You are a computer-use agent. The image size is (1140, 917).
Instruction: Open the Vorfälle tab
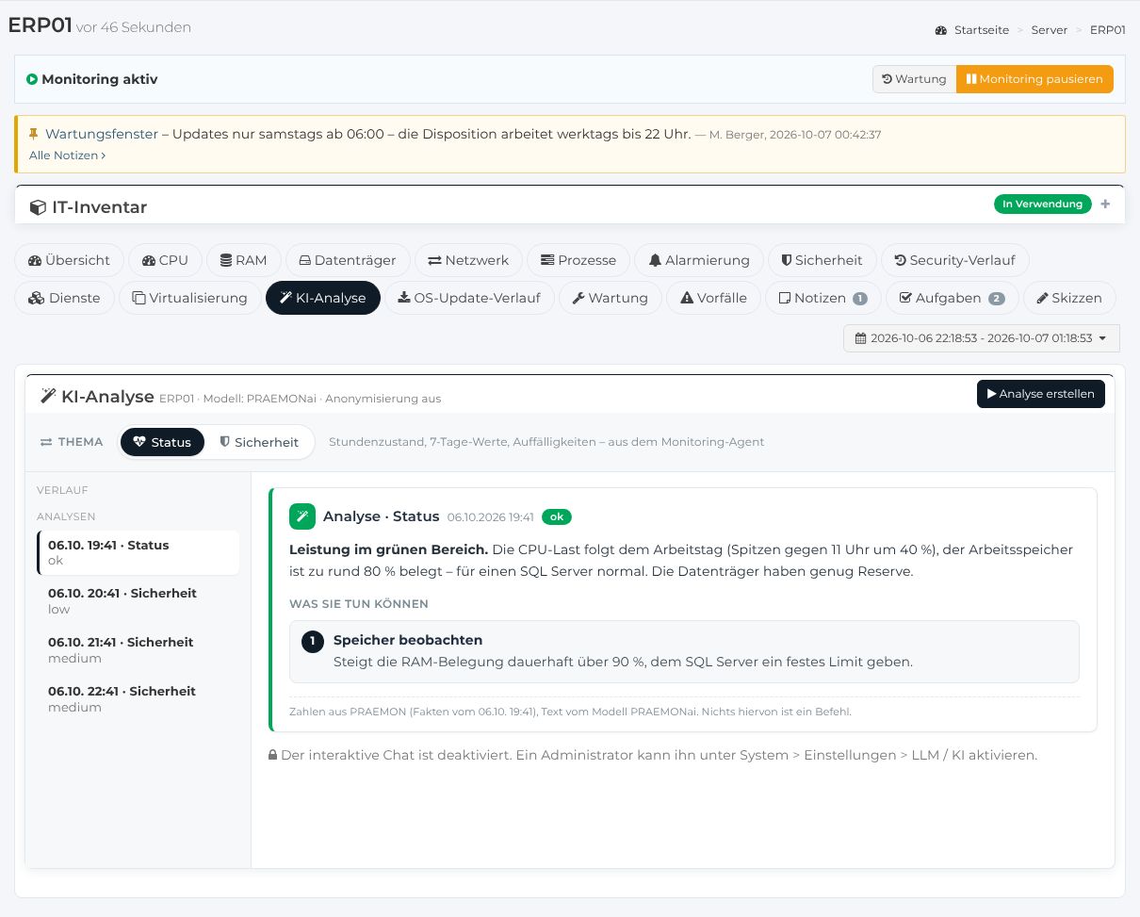pos(713,298)
